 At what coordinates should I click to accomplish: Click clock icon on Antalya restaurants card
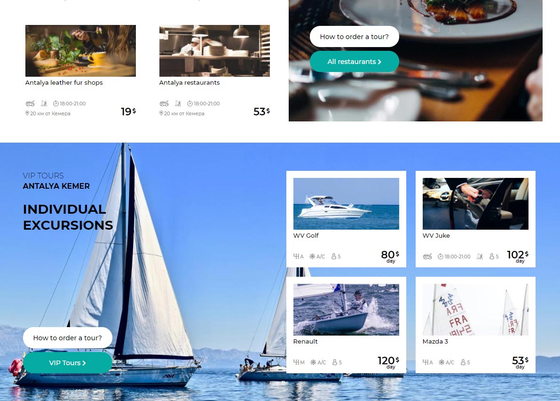point(190,104)
